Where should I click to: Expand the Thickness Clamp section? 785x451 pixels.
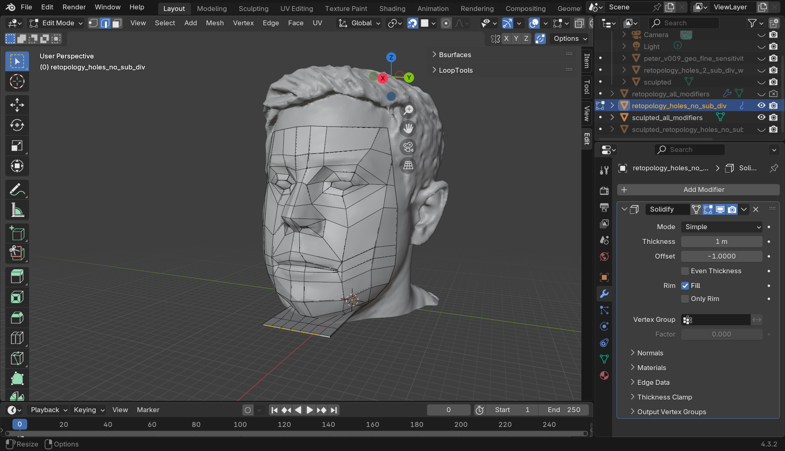coord(664,397)
